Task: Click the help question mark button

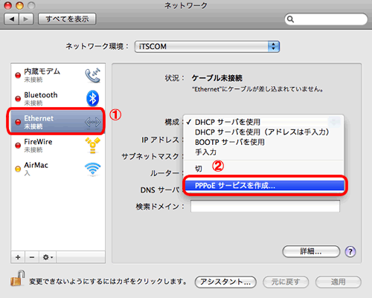Action: click(350, 252)
